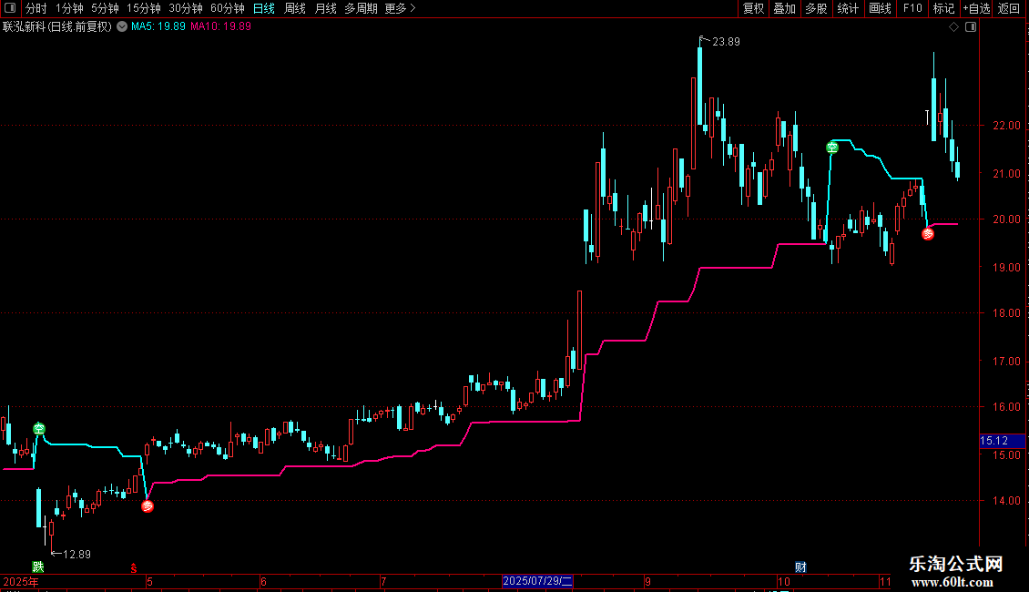
Task: Click the 2025年 label on time axis
Action: (21, 581)
